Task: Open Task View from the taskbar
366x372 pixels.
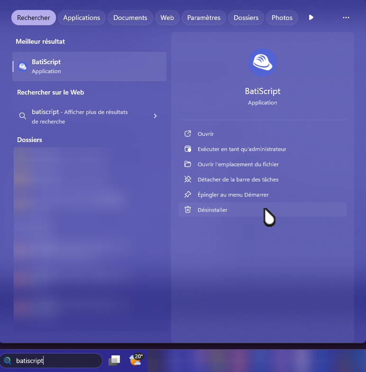Action: click(115, 361)
